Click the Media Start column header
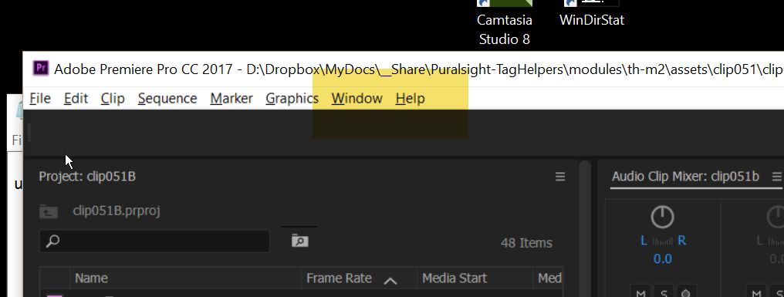This screenshot has height=297, width=784. (x=454, y=278)
